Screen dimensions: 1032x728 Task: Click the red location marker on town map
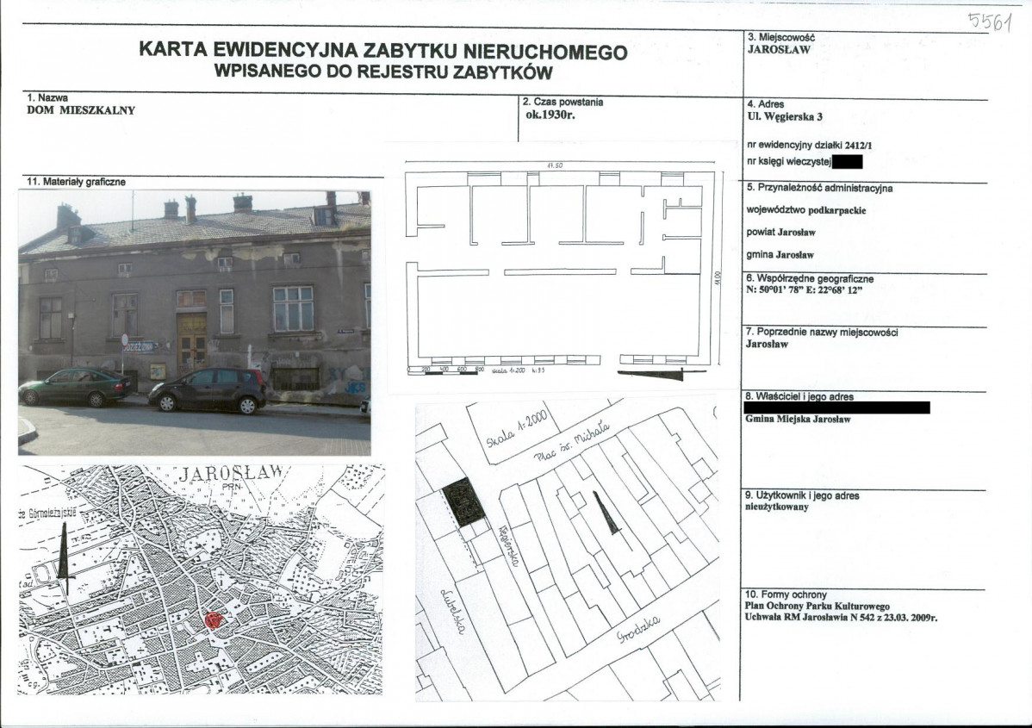click(x=214, y=619)
